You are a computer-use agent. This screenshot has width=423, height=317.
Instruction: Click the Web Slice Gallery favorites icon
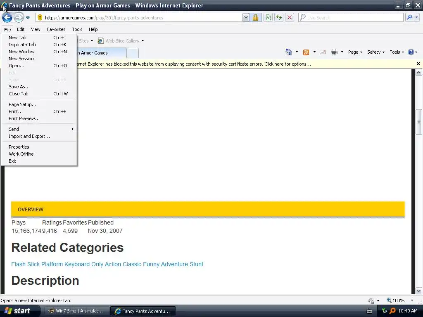(x=100, y=41)
